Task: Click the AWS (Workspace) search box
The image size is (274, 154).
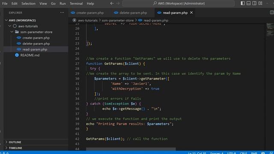Action: click(x=178, y=3)
